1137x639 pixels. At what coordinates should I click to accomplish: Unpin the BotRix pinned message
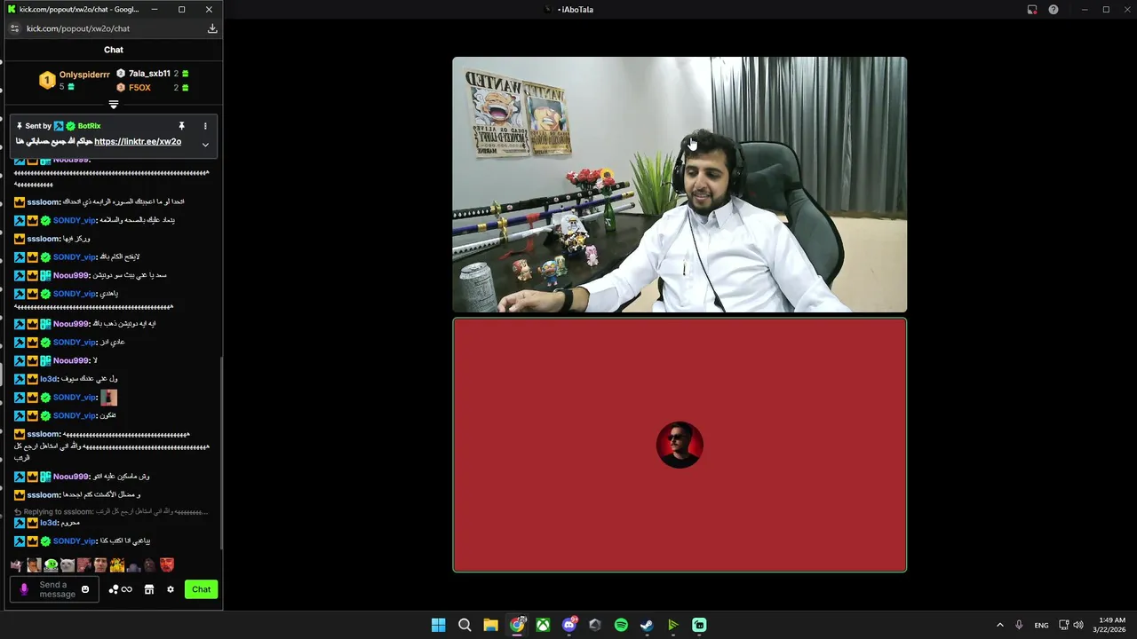[181, 126]
